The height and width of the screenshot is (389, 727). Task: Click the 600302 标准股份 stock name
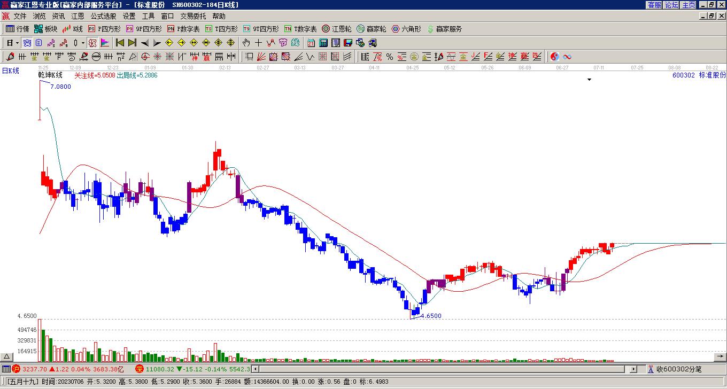pos(699,75)
